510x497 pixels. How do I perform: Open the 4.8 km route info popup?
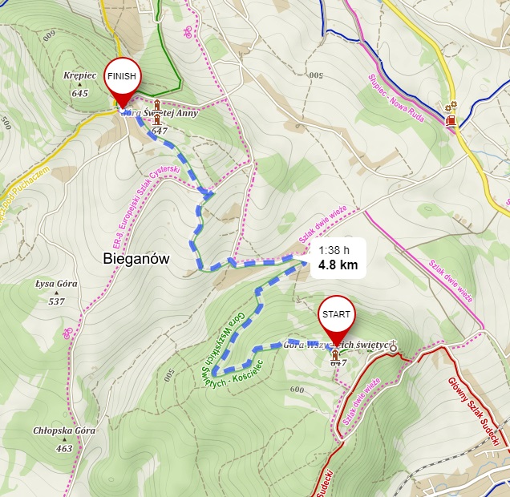pyautogui.click(x=338, y=258)
